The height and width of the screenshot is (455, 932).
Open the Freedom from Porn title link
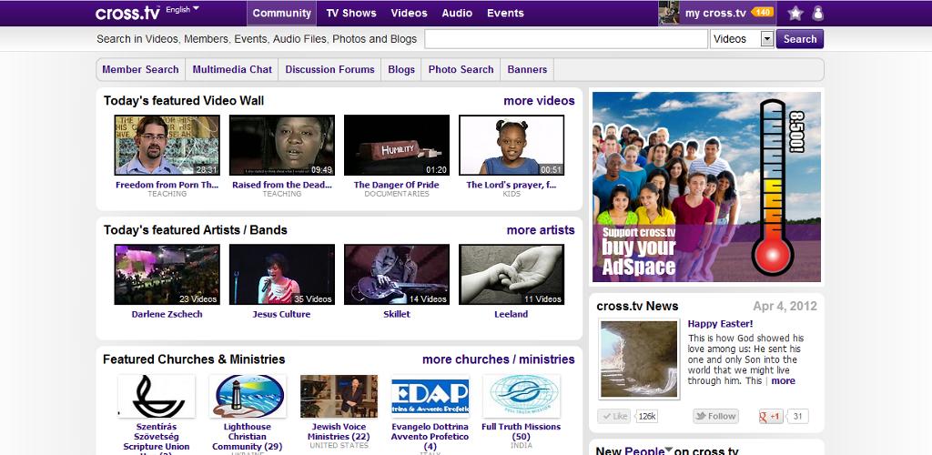[167, 185]
